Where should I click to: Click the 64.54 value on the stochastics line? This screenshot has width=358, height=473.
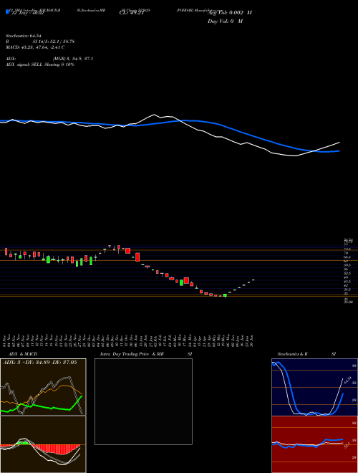tap(347, 378)
